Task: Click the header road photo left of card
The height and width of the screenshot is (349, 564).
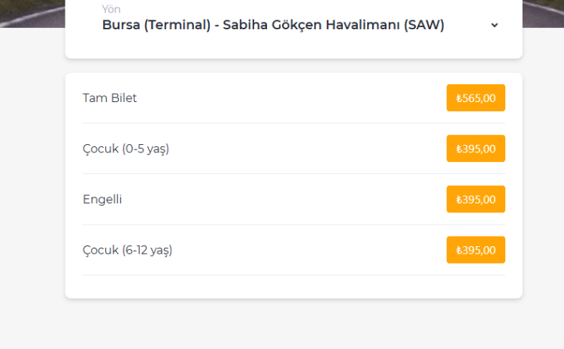Action: pyautogui.click(x=32, y=13)
